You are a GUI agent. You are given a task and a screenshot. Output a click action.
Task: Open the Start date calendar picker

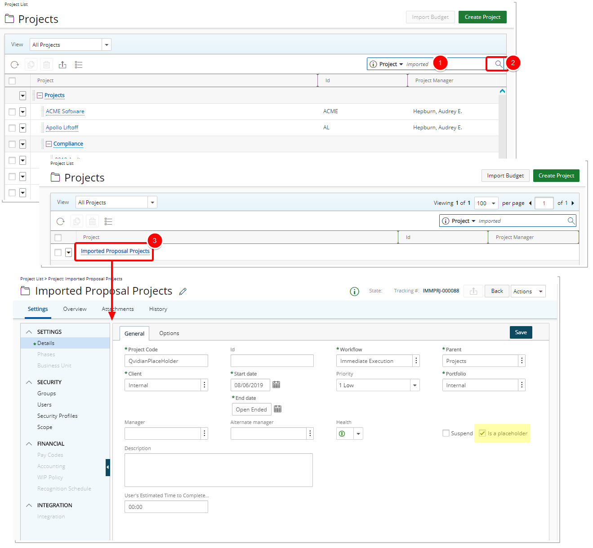276,385
